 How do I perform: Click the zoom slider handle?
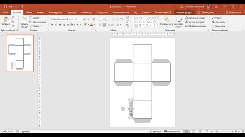(x=217, y=132)
